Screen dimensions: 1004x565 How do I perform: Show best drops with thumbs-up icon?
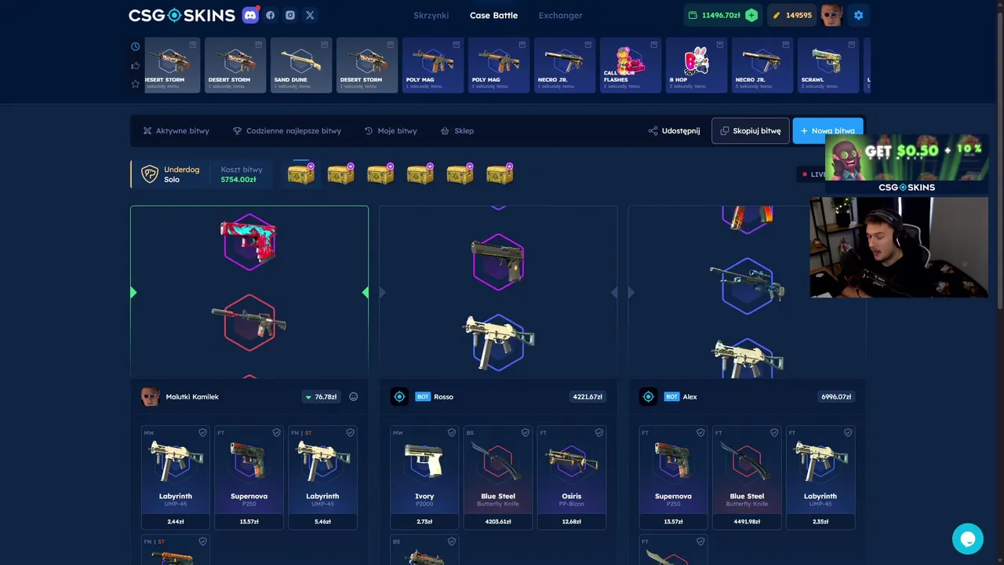coord(136,65)
